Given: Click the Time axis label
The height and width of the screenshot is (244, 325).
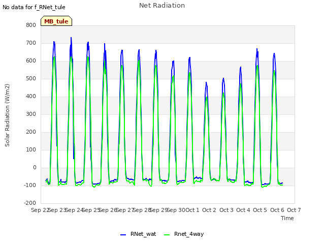Looking at the screenshot, I should tap(287, 218).
